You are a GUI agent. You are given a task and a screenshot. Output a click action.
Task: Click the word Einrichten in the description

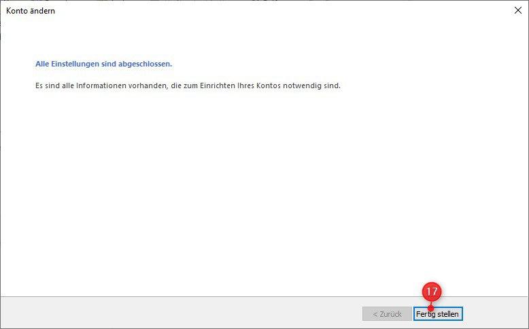point(218,85)
